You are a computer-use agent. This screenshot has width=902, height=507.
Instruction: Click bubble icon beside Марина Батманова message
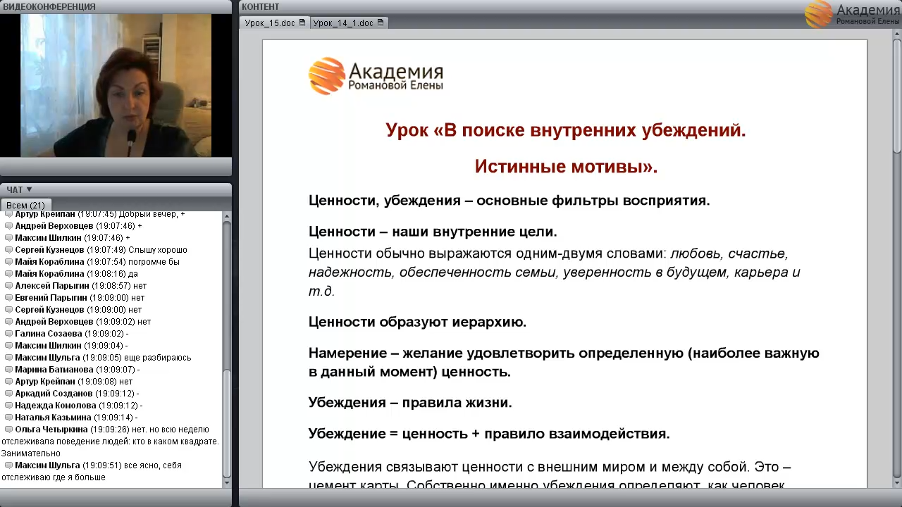9,370
